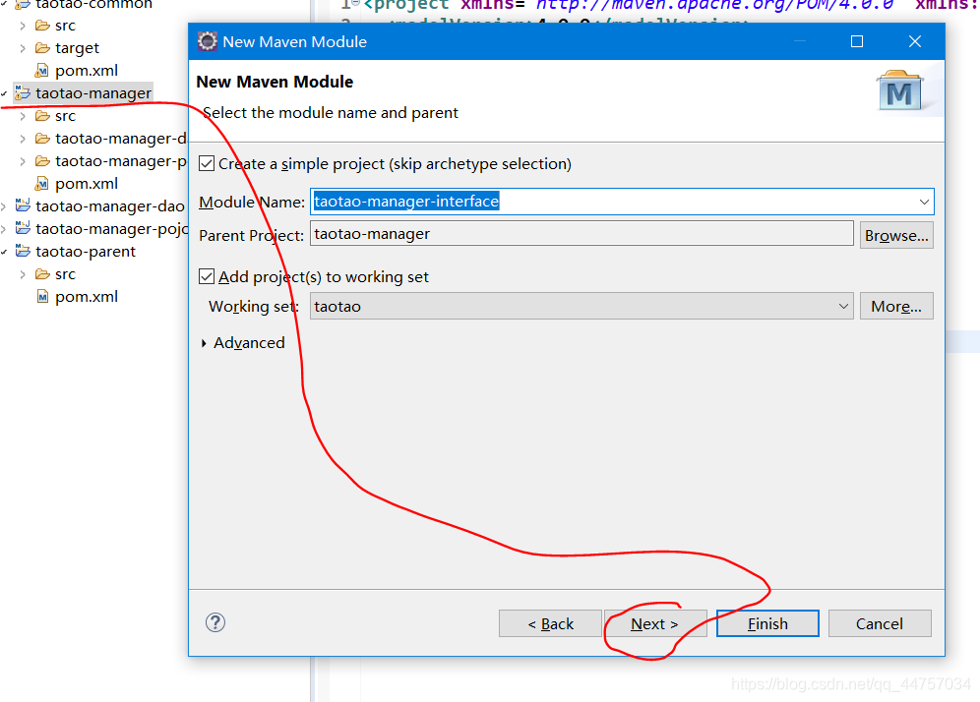Screen dimensions: 980x702
Task: Expand the Advanced section
Action: 205,343
